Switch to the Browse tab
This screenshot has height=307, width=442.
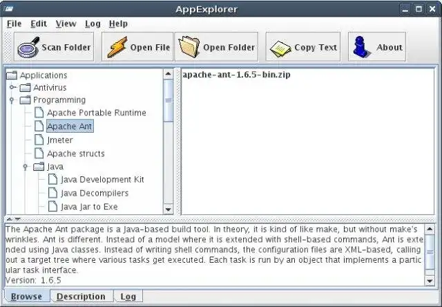pos(26,297)
